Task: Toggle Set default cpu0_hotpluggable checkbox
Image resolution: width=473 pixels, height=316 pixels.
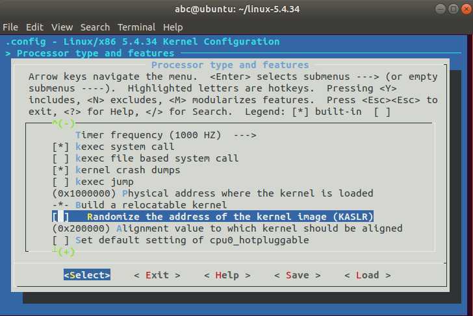Action: click(x=60, y=240)
